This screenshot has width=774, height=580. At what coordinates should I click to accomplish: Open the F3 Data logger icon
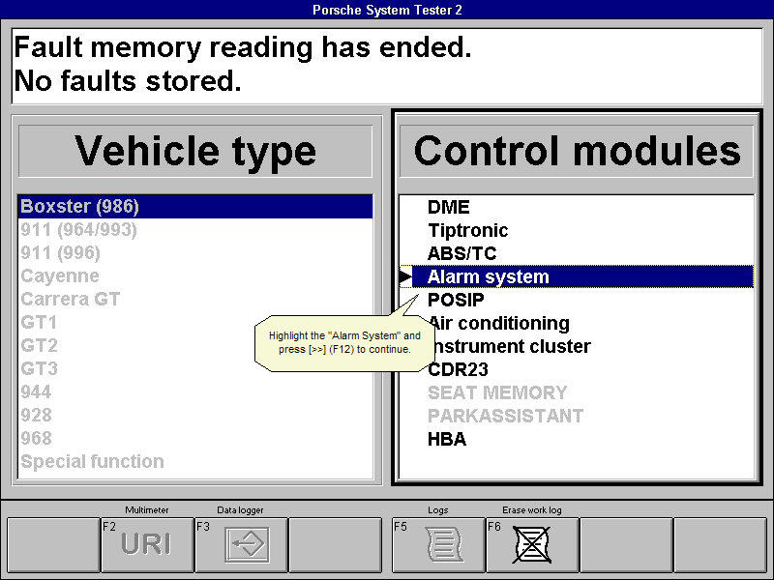coord(241,545)
